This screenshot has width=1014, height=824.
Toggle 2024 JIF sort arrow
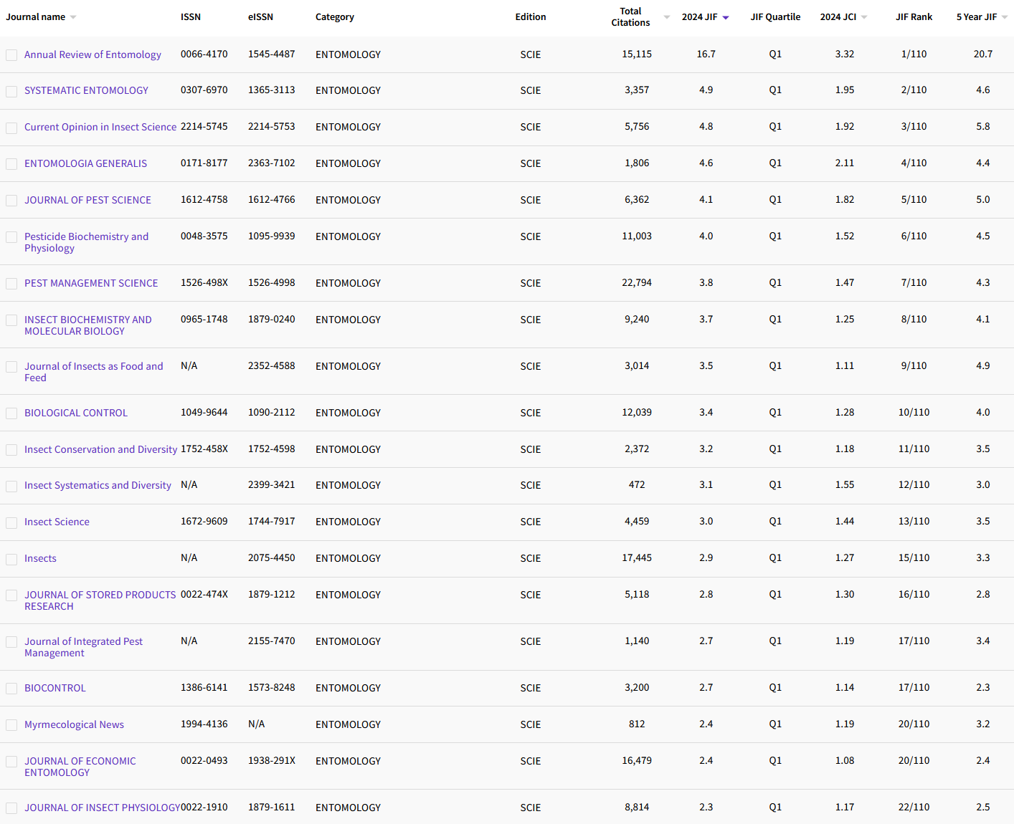726,17
